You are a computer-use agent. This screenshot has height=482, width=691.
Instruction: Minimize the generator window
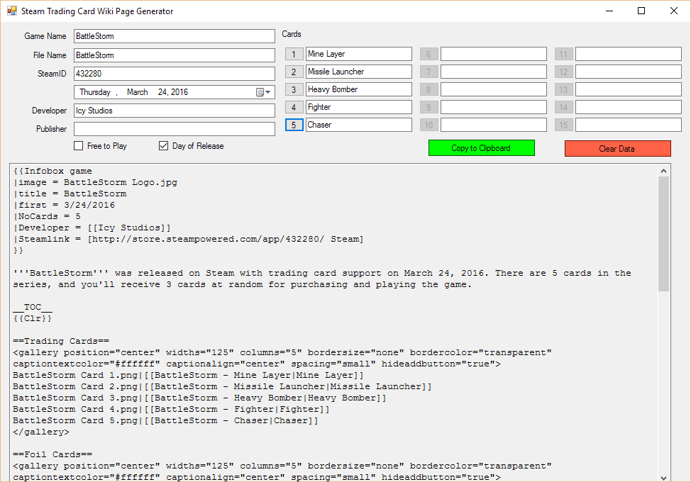click(x=609, y=11)
